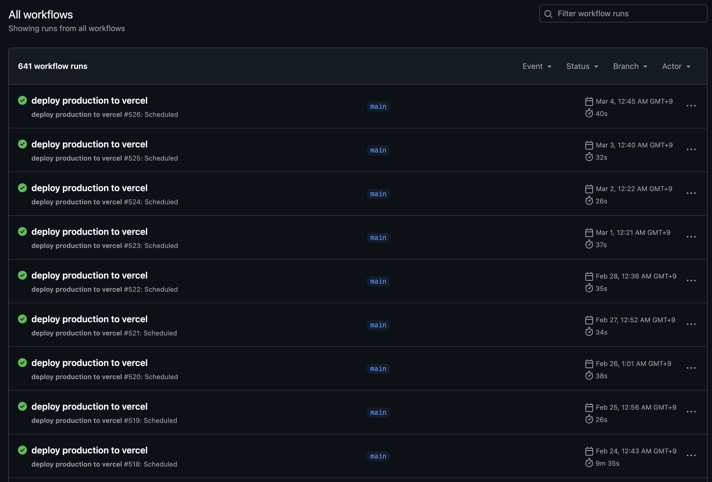
Task: Click main branch badge for run #518
Action: [378, 456]
